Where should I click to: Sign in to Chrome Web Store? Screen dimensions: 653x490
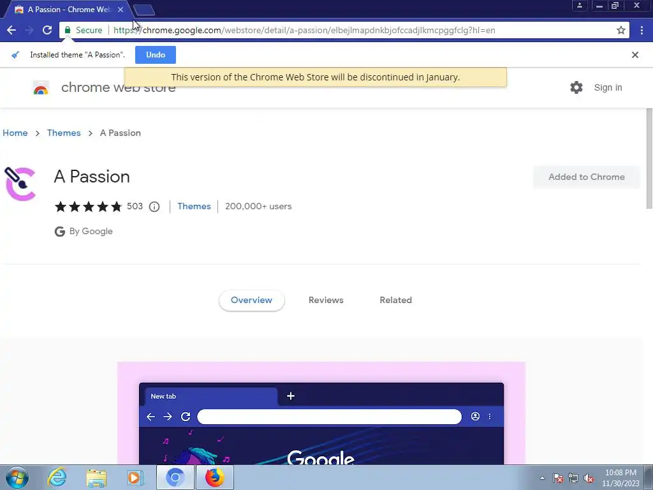coord(608,87)
